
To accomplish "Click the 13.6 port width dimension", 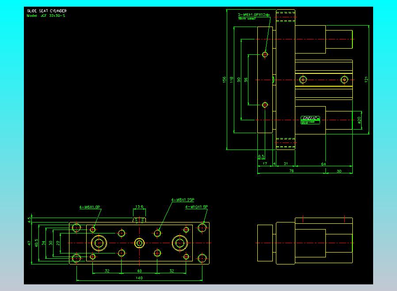I will 139,207.
